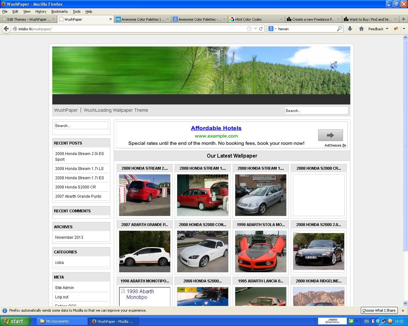This screenshot has height=326, width=408.
Task: Click the vertical page scrollbar thumb
Action: coord(405,143)
